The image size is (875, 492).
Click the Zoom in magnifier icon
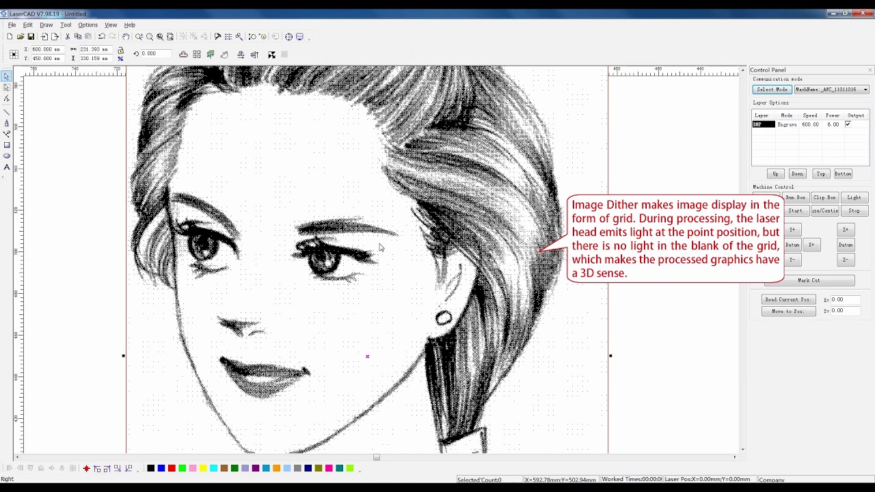tap(139, 36)
